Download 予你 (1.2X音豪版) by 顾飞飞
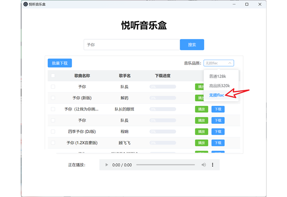The width and height of the screenshot is (287, 197). [218, 143]
